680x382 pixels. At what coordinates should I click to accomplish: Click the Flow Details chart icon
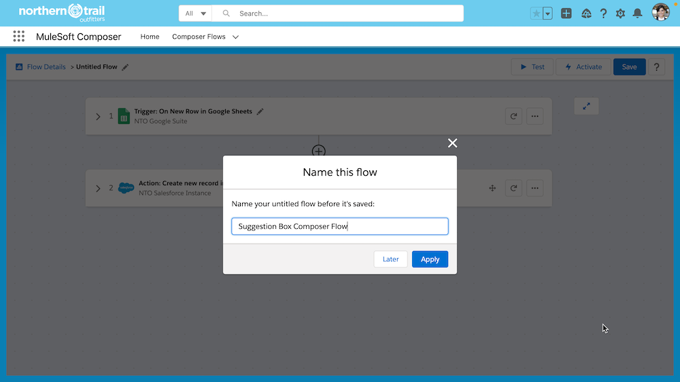click(19, 66)
